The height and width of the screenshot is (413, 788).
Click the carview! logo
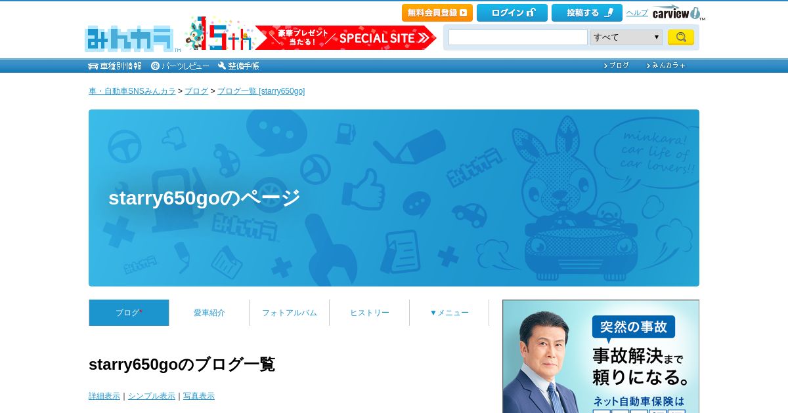coord(678,13)
